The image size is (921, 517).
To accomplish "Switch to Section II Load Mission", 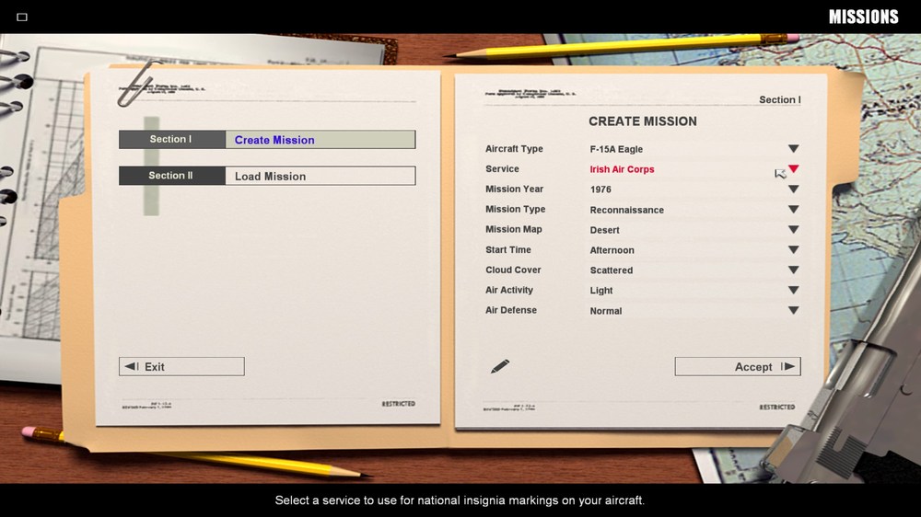I will tap(267, 176).
